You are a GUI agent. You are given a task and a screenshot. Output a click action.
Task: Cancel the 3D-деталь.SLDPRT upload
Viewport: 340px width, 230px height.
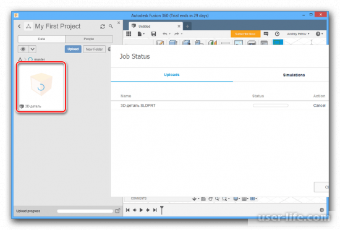(319, 106)
